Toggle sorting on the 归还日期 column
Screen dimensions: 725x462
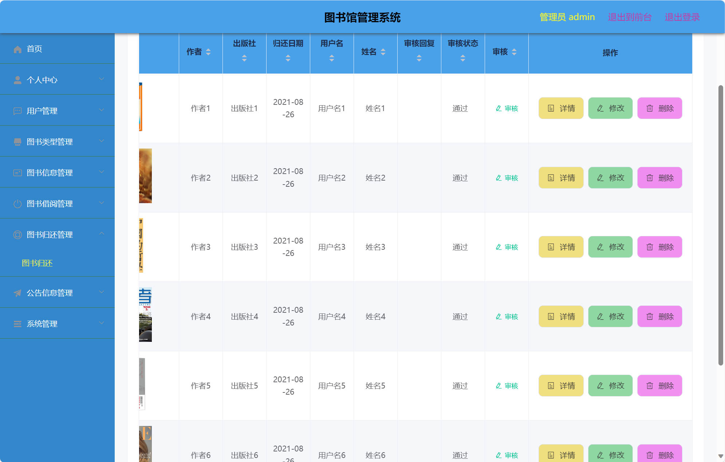(x=288, y=57)
